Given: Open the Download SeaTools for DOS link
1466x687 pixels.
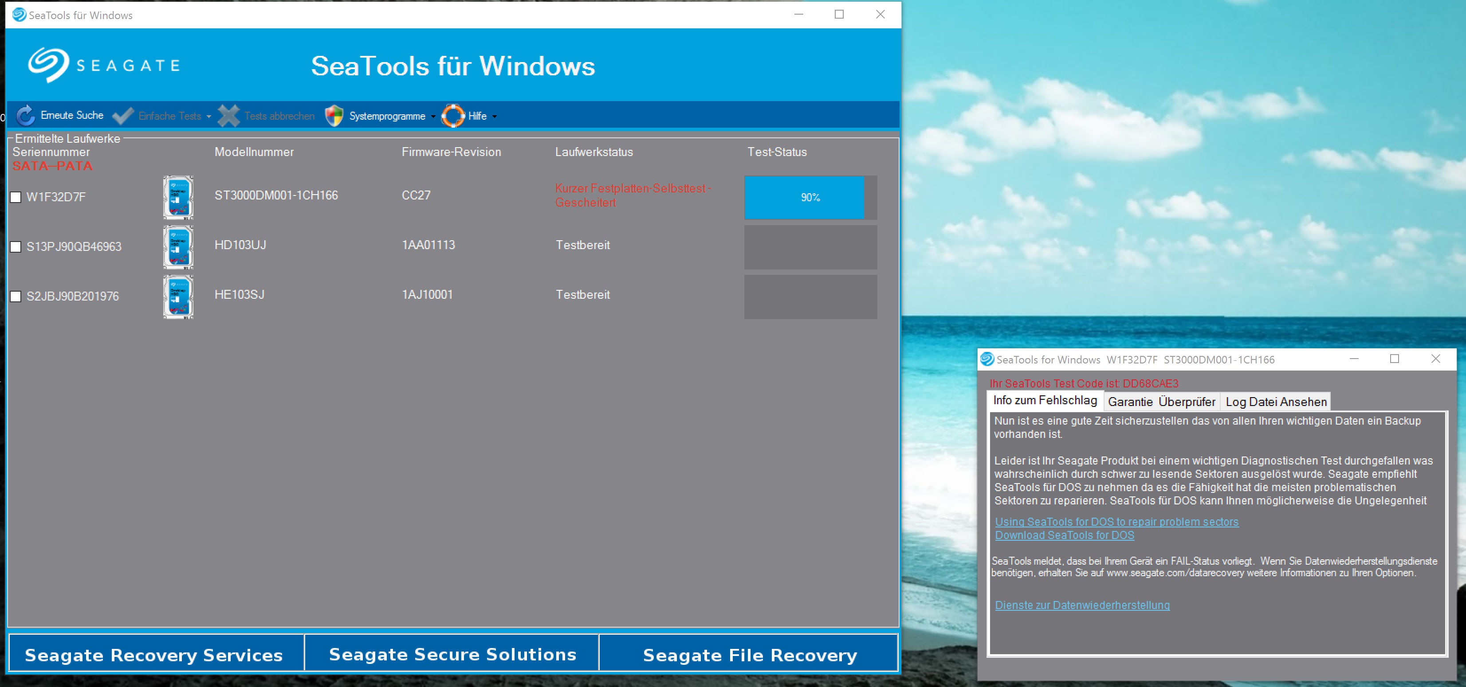Looking at the screenshot, I should click(x=1064, y=535).
